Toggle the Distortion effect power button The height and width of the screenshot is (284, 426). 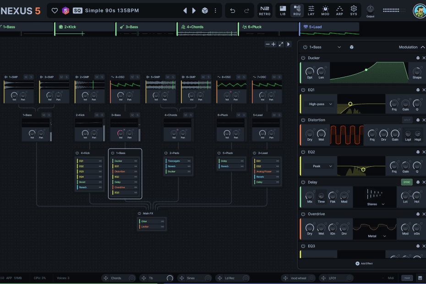(303, 120)
